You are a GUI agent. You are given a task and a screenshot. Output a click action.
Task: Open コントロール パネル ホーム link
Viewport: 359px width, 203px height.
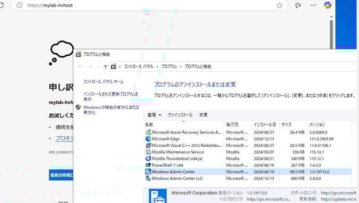coord(103,82)
